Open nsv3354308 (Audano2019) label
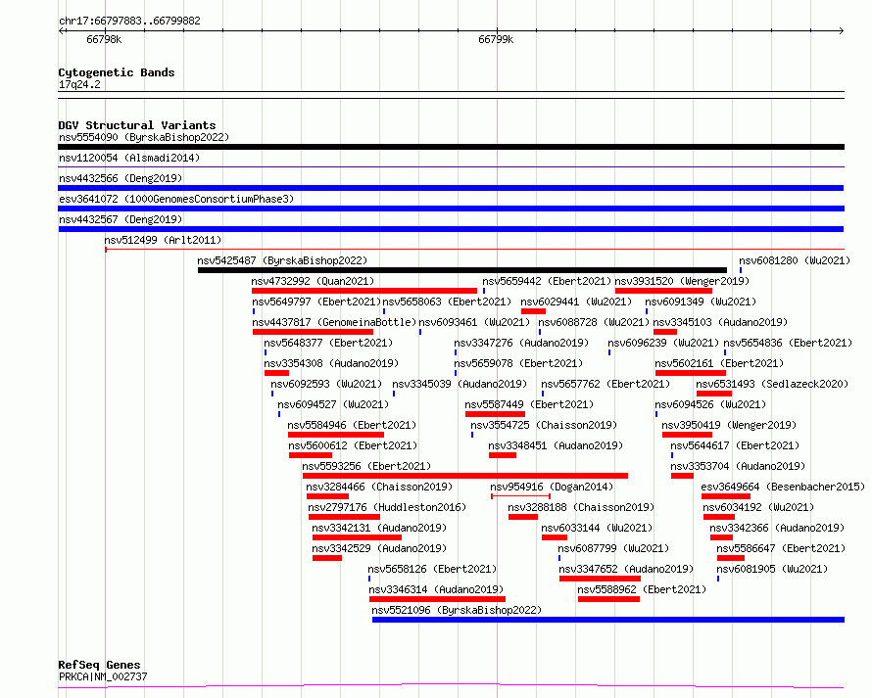This screenshot has width=872, height=698. [331, 363]
